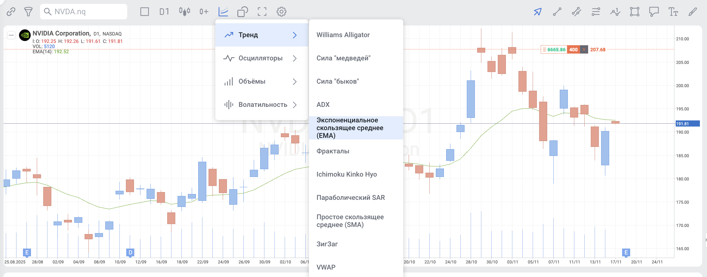The width and height of the screenshot is (707, 277).
Task: Open the candlestick chart type icon
Action: click(x=185, y=12)
